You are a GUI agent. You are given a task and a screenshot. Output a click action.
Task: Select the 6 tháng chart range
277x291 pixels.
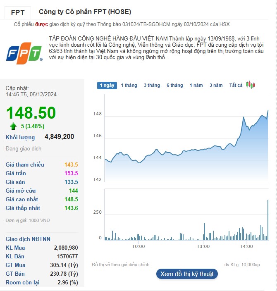click(174, 85)
